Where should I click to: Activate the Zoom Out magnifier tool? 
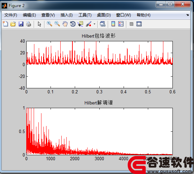(x=57, y=24)
